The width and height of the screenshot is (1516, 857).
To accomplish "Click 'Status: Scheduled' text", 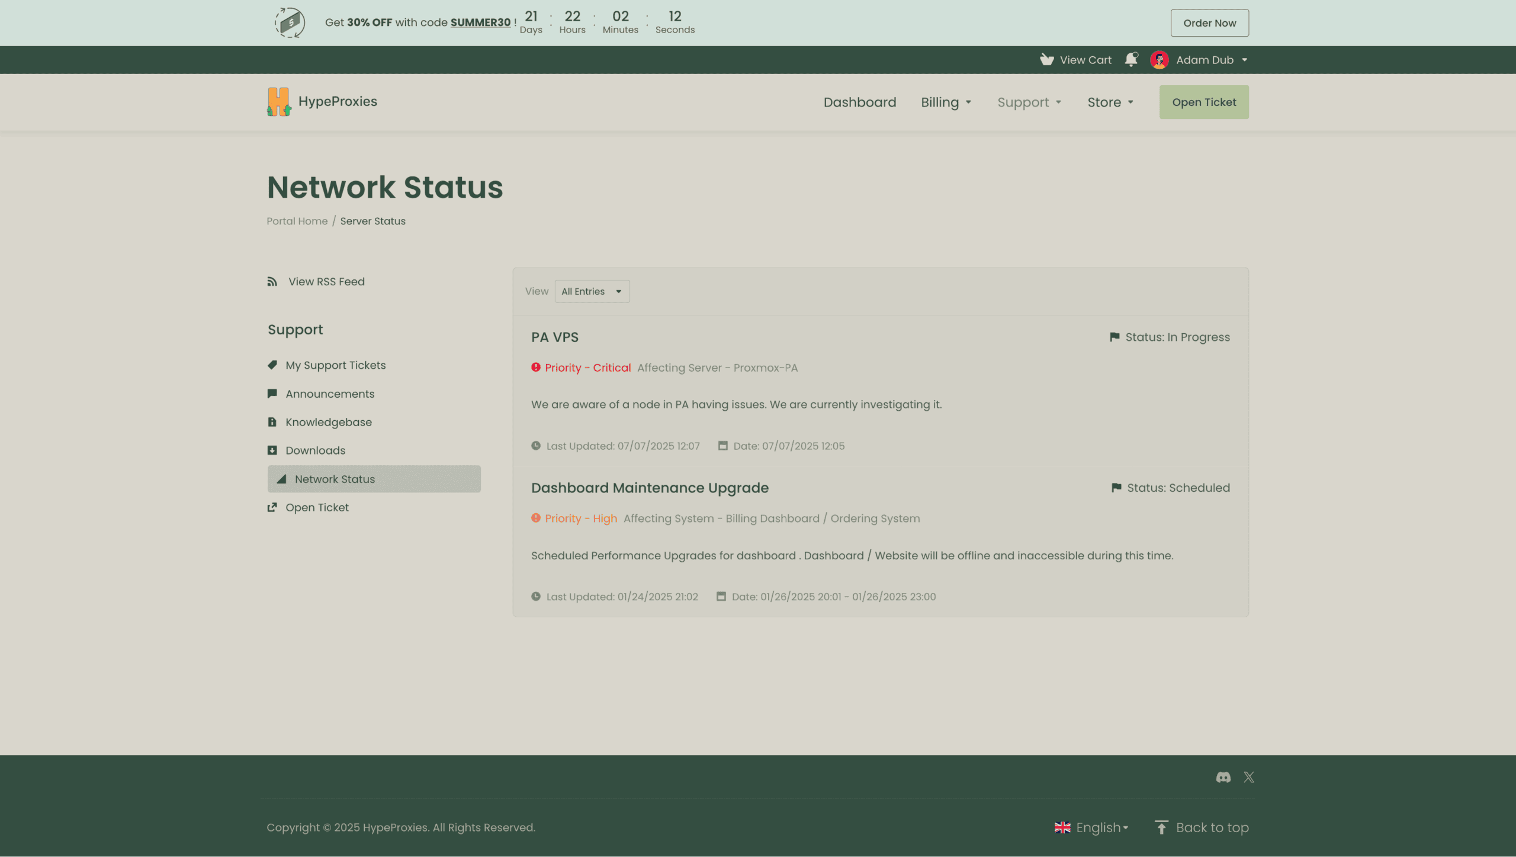I will point(1178,488).
